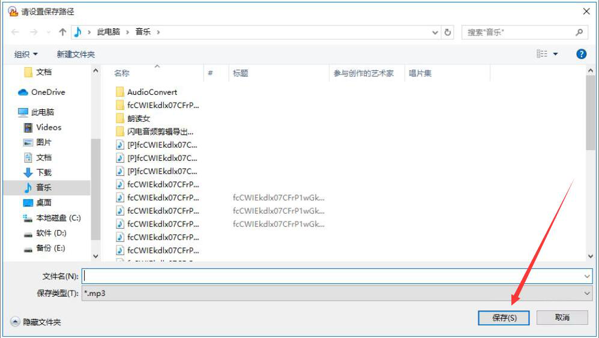Open the help question mark icon
The image size is (599, 338).
(x=581, y=54)
